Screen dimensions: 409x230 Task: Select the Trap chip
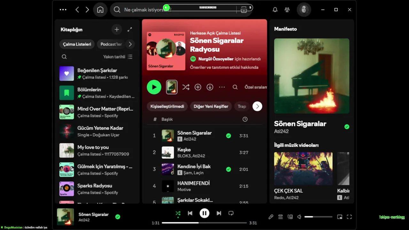click(242, 106)
